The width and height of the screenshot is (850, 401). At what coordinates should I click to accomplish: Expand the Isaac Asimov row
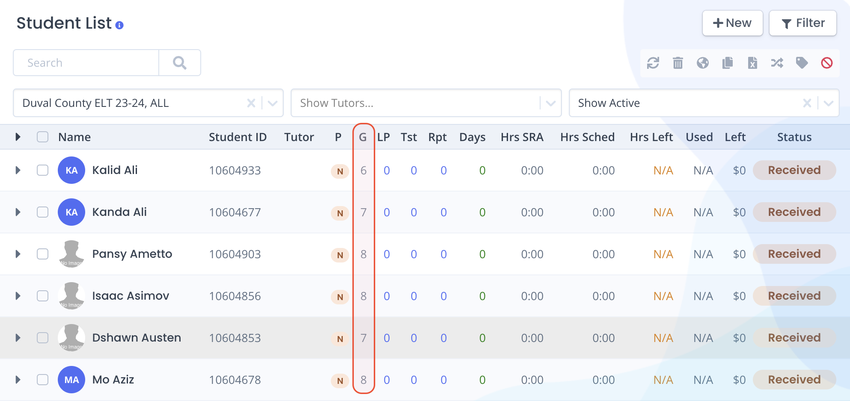tap(18, 296)
